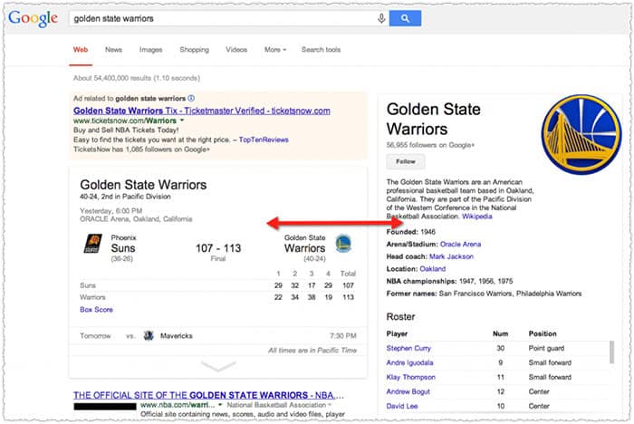The width and height of the screenshot is (634, 424).
Task: Open the Official Site of Warriors result
Action: (x=208, y=395)
